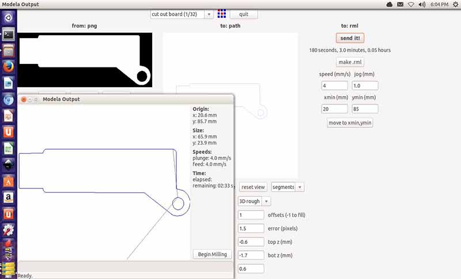Click the reset view button

(x=253, y=187)
